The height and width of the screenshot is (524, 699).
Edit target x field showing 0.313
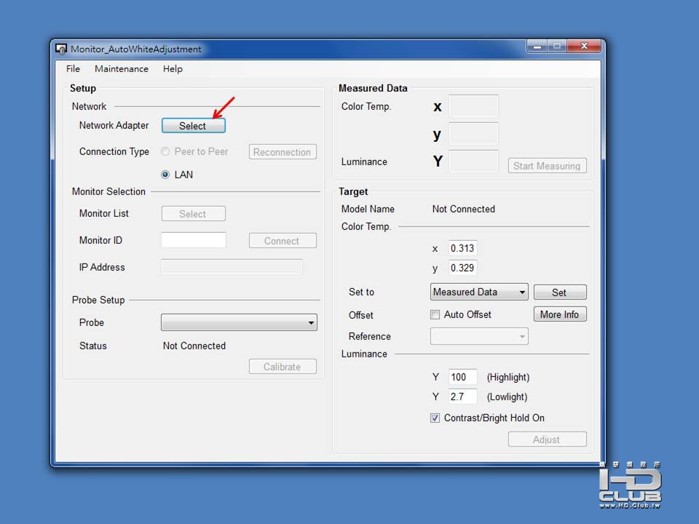[463, 248]
